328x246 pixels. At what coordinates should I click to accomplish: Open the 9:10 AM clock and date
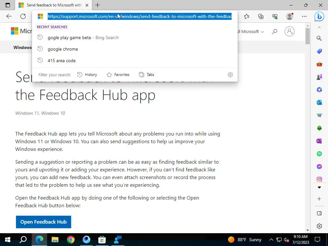pos(300,240)
